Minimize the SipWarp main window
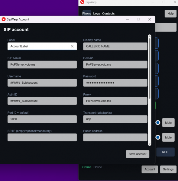Image resolution: width=178 pixels, height=181 pixels. pyautogui.click(x=153, y=2)
